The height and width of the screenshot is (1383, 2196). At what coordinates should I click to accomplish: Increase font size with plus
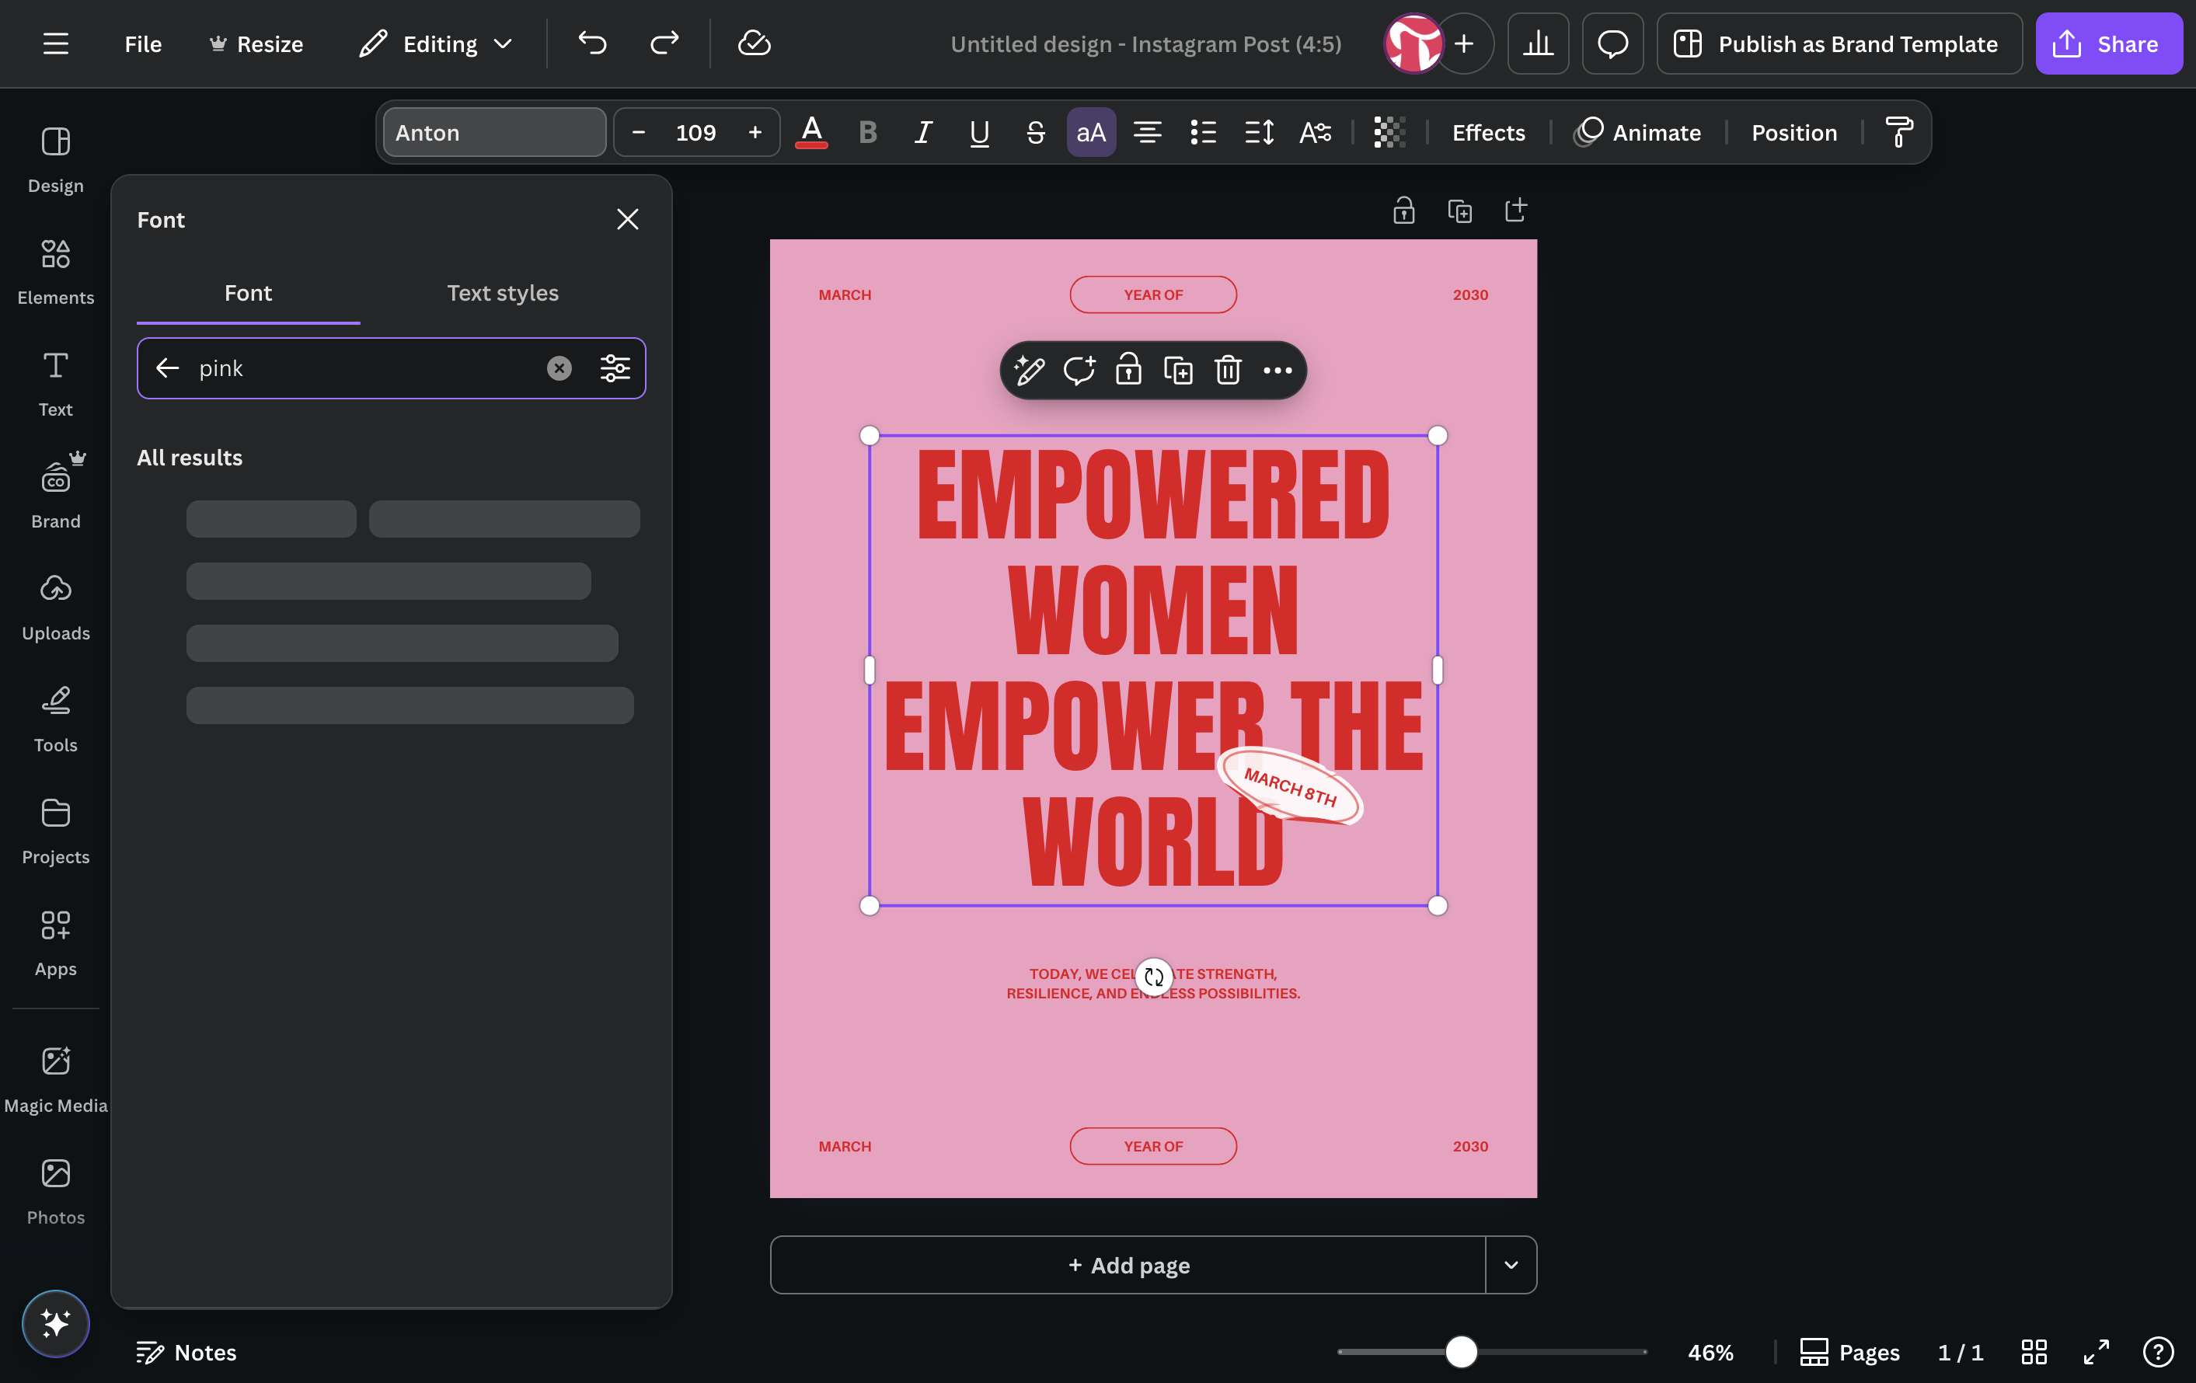755,132
